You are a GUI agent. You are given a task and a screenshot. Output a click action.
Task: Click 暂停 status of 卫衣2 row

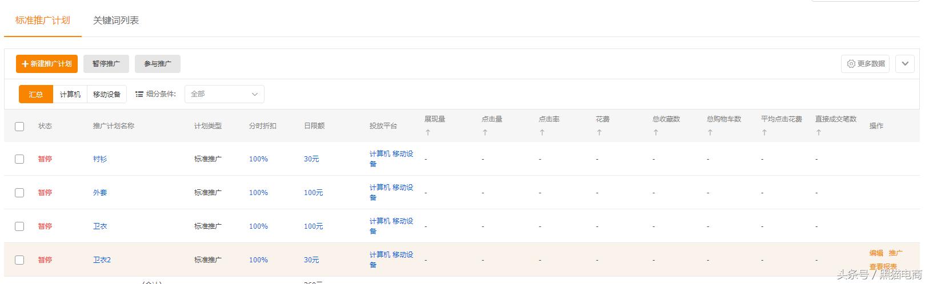[45, 260]
